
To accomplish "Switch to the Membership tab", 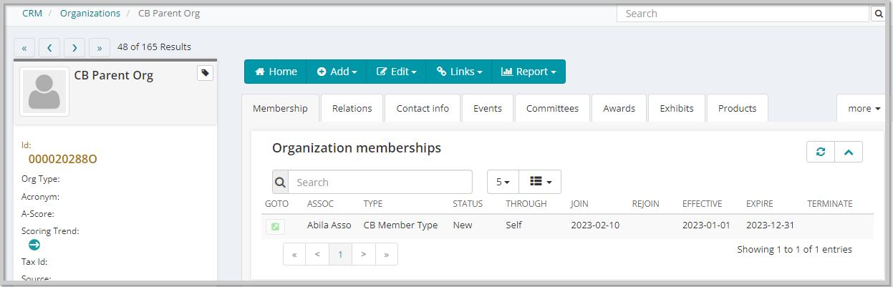I will (x=280, y=108).
